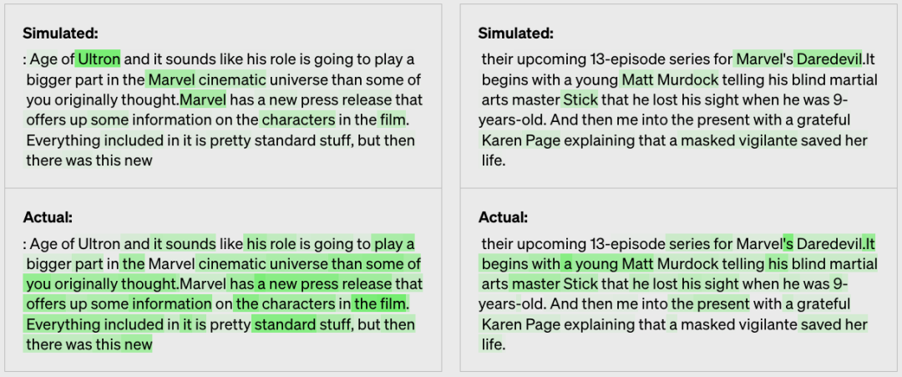Click the Simulated heading above the Daredevil text

(x=515, y=33)
